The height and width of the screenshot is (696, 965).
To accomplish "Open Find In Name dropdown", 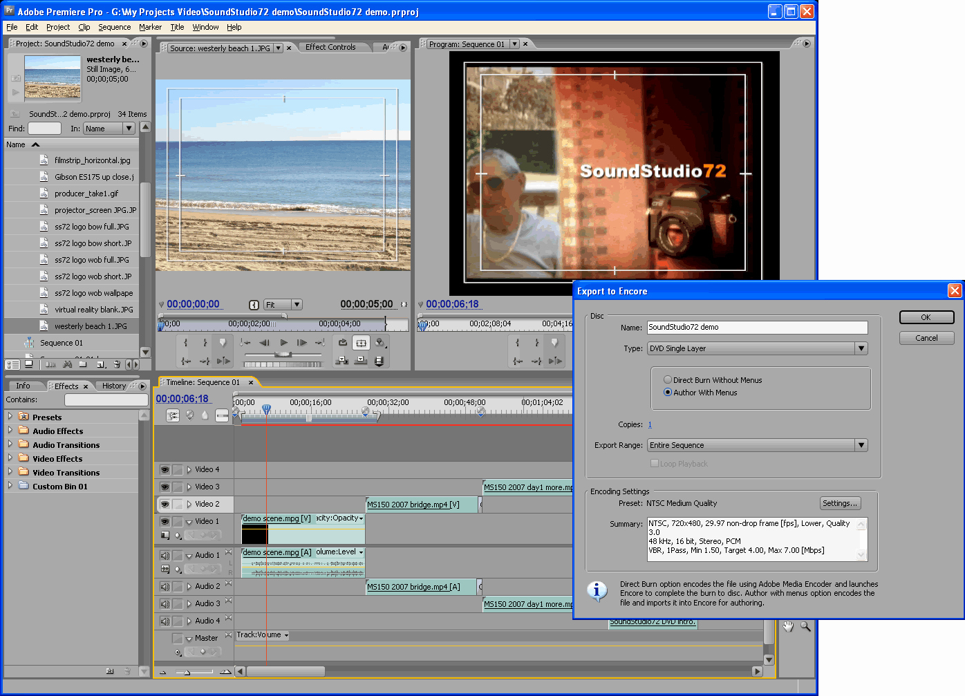I will tap(129, 129).
